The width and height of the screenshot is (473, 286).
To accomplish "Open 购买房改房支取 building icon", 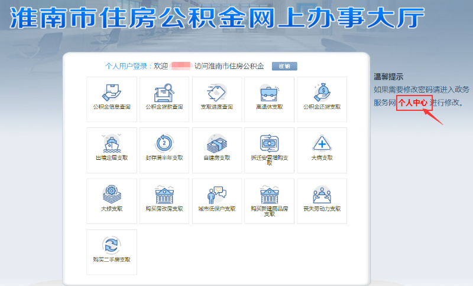I will (x=164, y=195).
